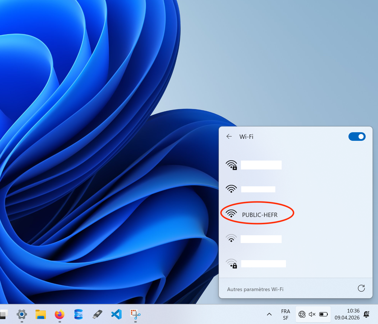Expand the hidden system tray icons chevron
This screenshot has width=378, height=324.
point(269,314)
